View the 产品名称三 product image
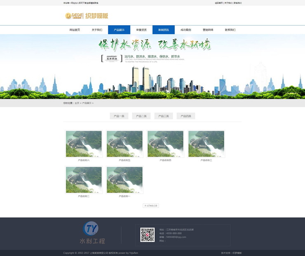 pos(206,144)
